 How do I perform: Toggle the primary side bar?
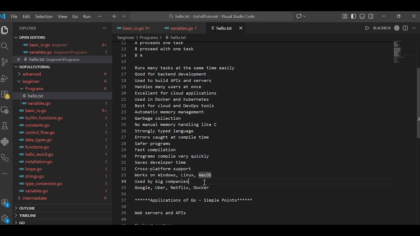click(353, 16)
